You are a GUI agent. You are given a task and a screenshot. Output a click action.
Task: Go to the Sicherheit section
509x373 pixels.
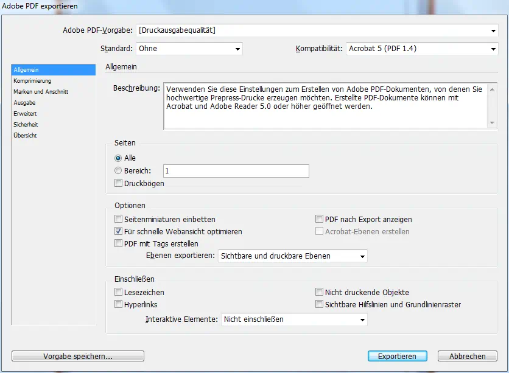coord(26,125)
